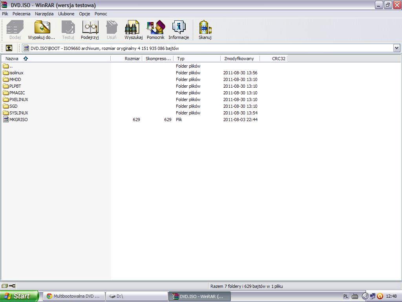The width and height of the screenshot is (402, 302).
Task: Select the SGD folder icon
Action: (6, 106)
